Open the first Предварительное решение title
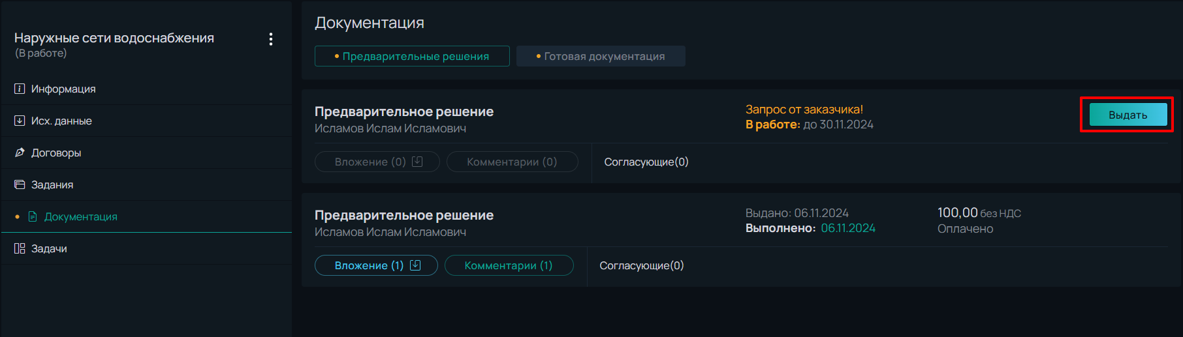This screenshot has width=1183, height=337. pyautogui.click(x=404, y=111)
